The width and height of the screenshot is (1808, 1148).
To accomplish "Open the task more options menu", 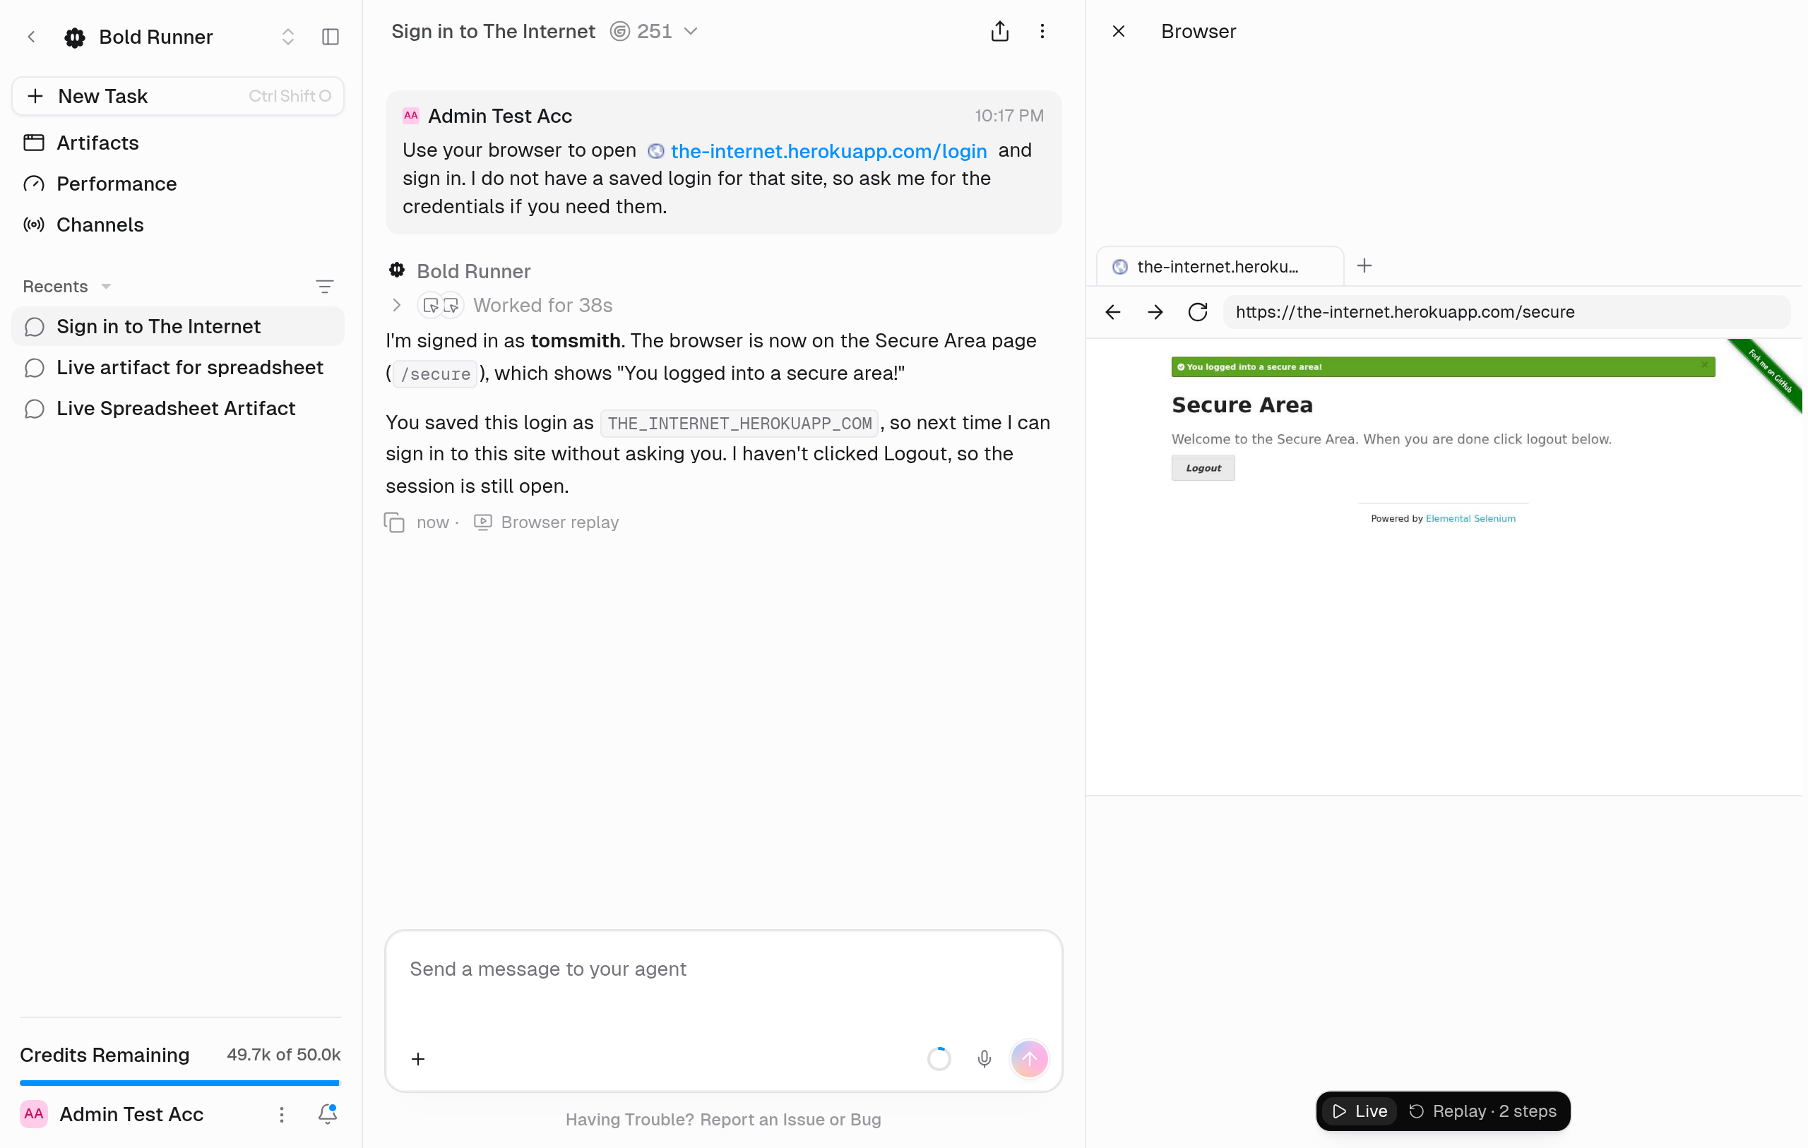I will point(1042,32).
